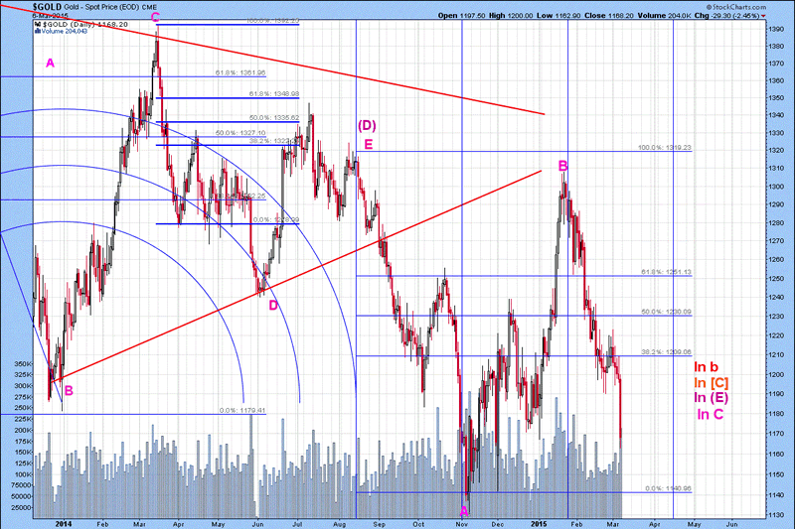
Task: Click the '100.0%: 1319.23' Fibonacci label
Action: coord(664,148)
